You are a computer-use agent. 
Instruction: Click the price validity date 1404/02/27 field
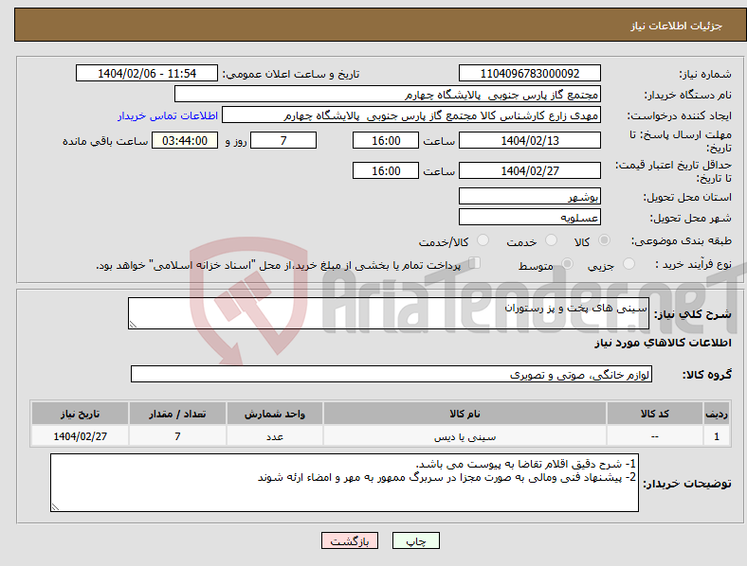[529, 170]
